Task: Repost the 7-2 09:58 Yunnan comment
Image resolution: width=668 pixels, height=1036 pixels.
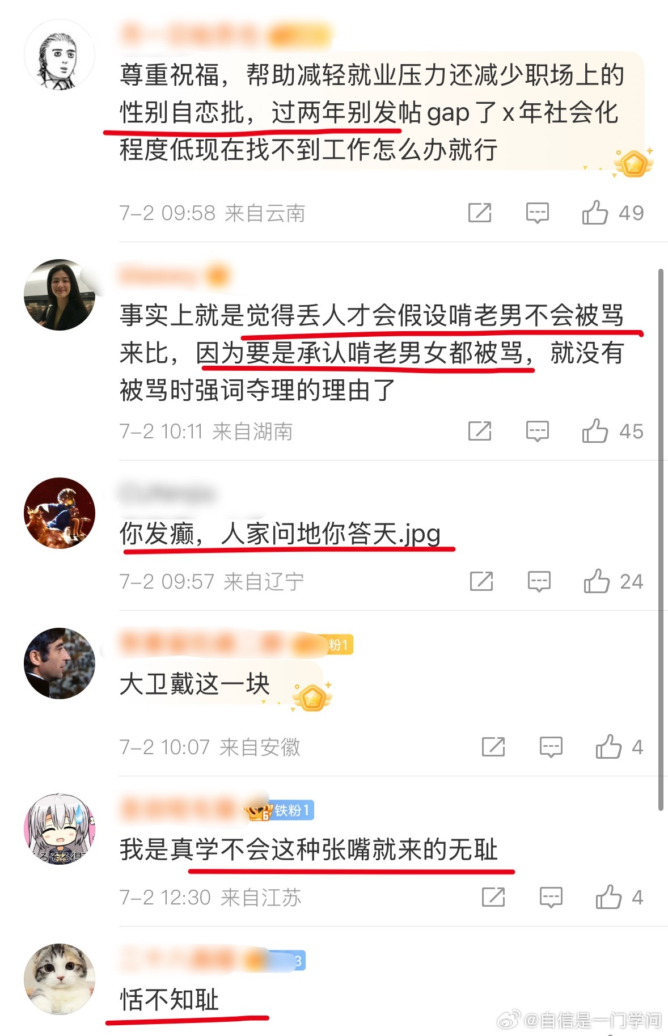Action: point(480,213)
